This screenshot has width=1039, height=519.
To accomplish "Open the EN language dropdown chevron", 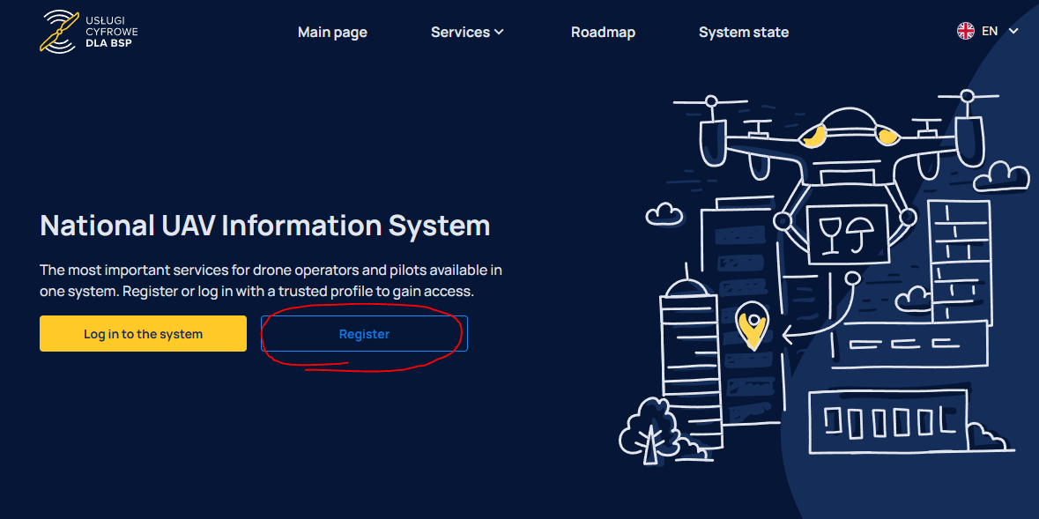I will coord(1013,31).
